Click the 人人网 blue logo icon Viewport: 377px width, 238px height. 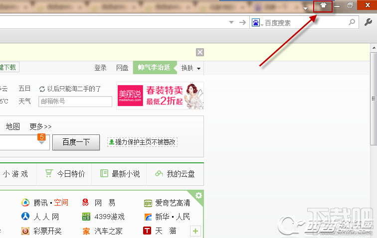[x=25, y=216]
